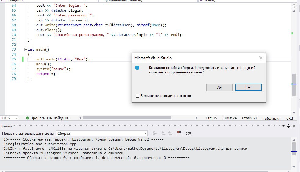Click the 'Табуляция' indent setting
Screen dimensions: 300x172
coord(271,118)
